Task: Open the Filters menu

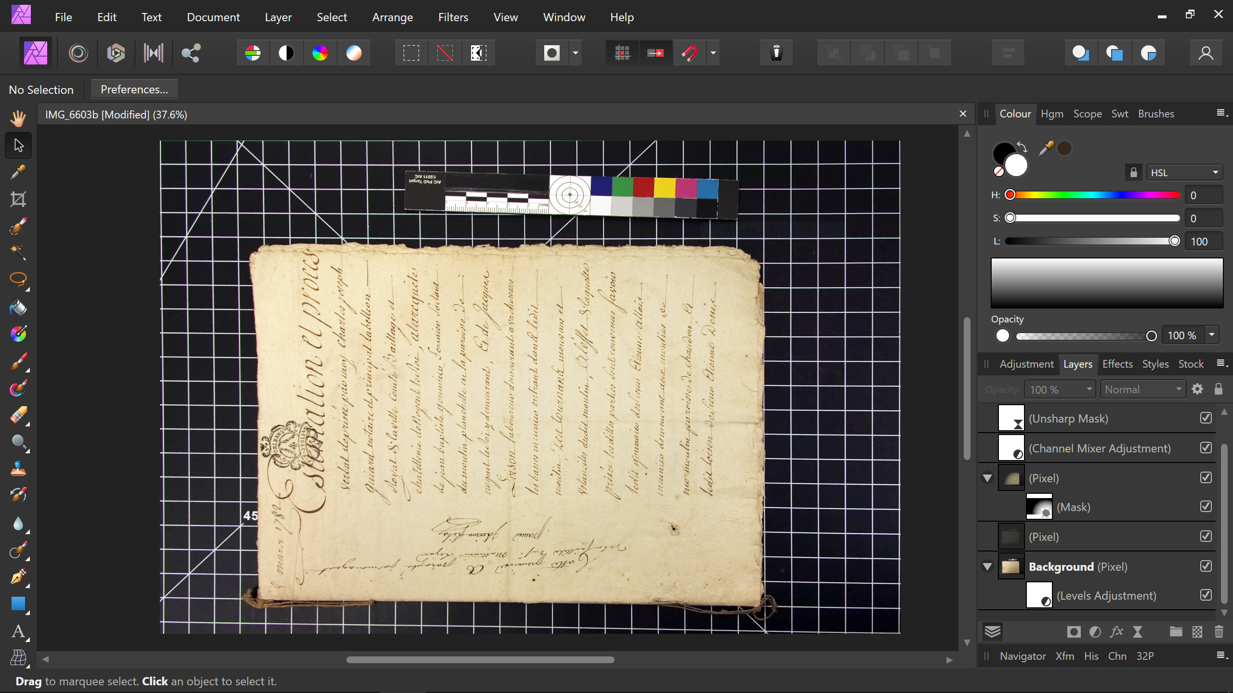Action: (453, 17)
